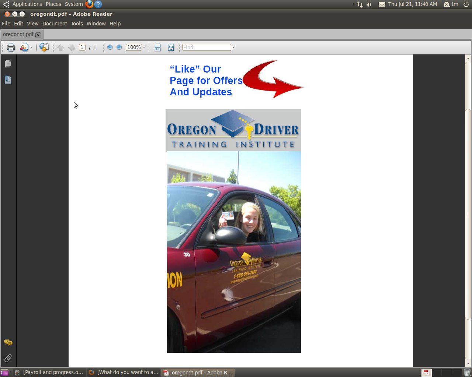This screenshot has height=377, width=472.
Task: Click into the Find text field
Action: coord(206,47)
